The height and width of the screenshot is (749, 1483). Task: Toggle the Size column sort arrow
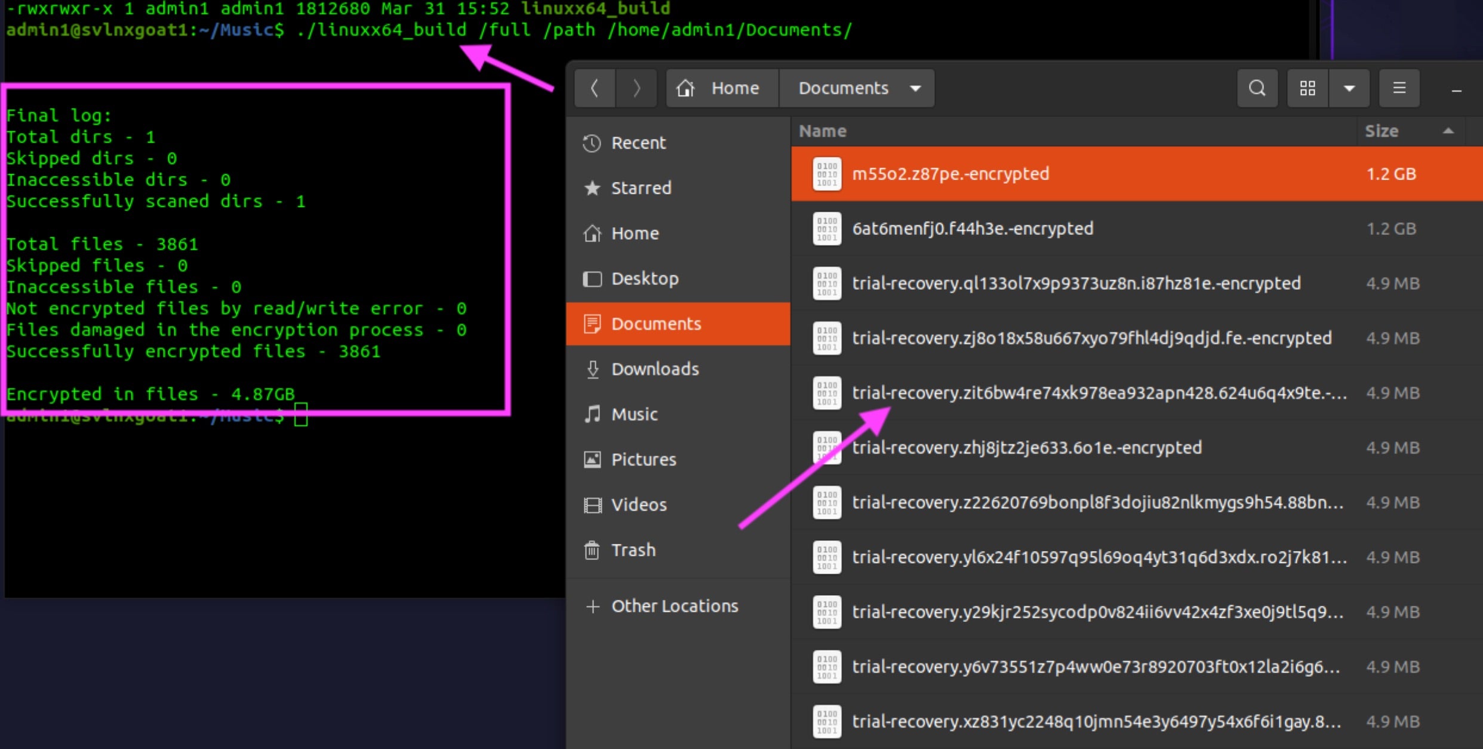(1448, 131)
